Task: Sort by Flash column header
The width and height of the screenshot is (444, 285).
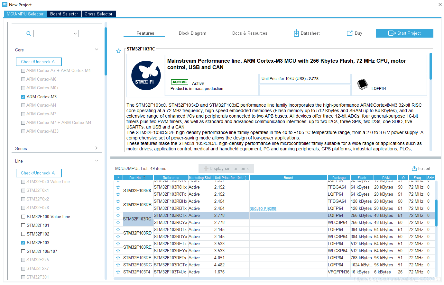Action: tap(362, 178)
